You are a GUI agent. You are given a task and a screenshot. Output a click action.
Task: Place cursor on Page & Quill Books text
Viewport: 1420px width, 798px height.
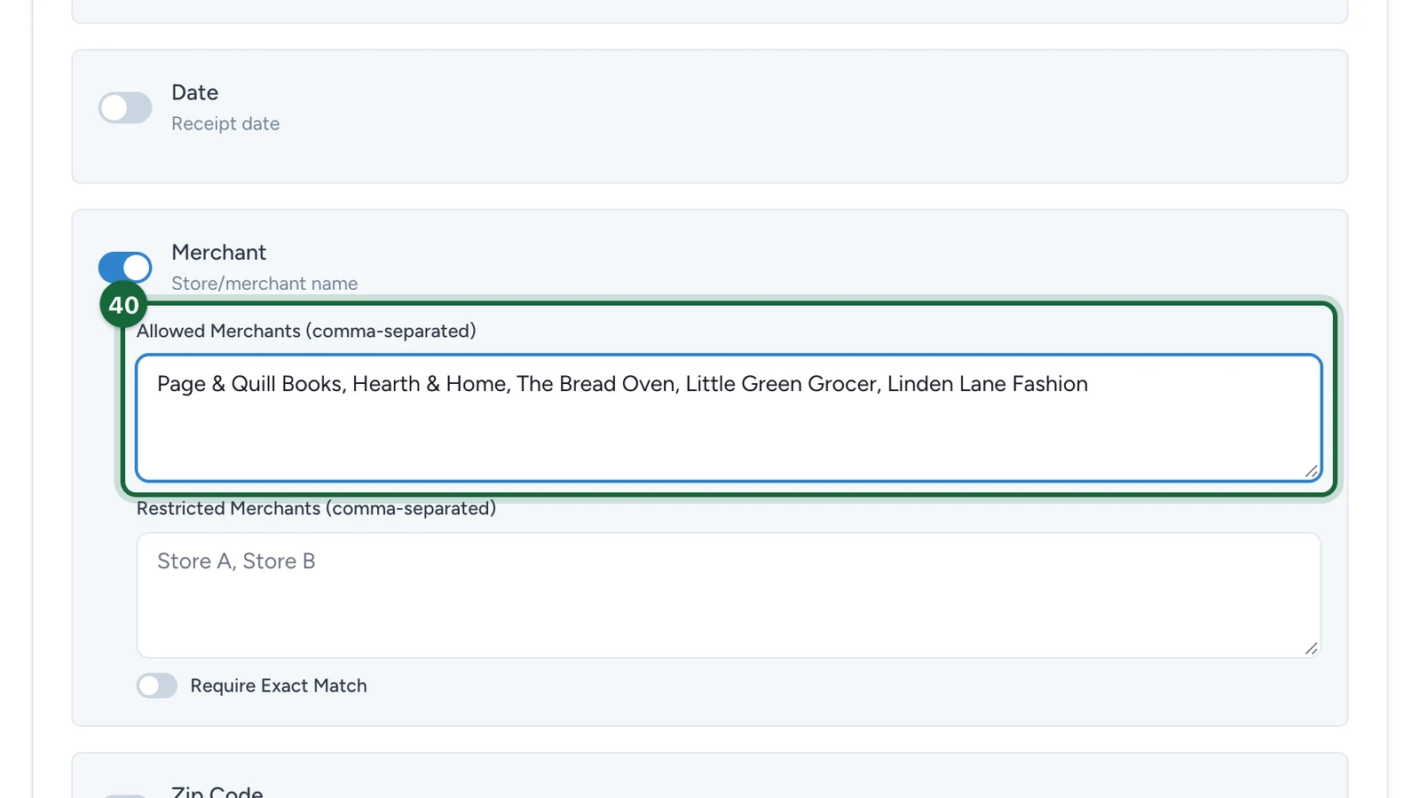(249, 384)
